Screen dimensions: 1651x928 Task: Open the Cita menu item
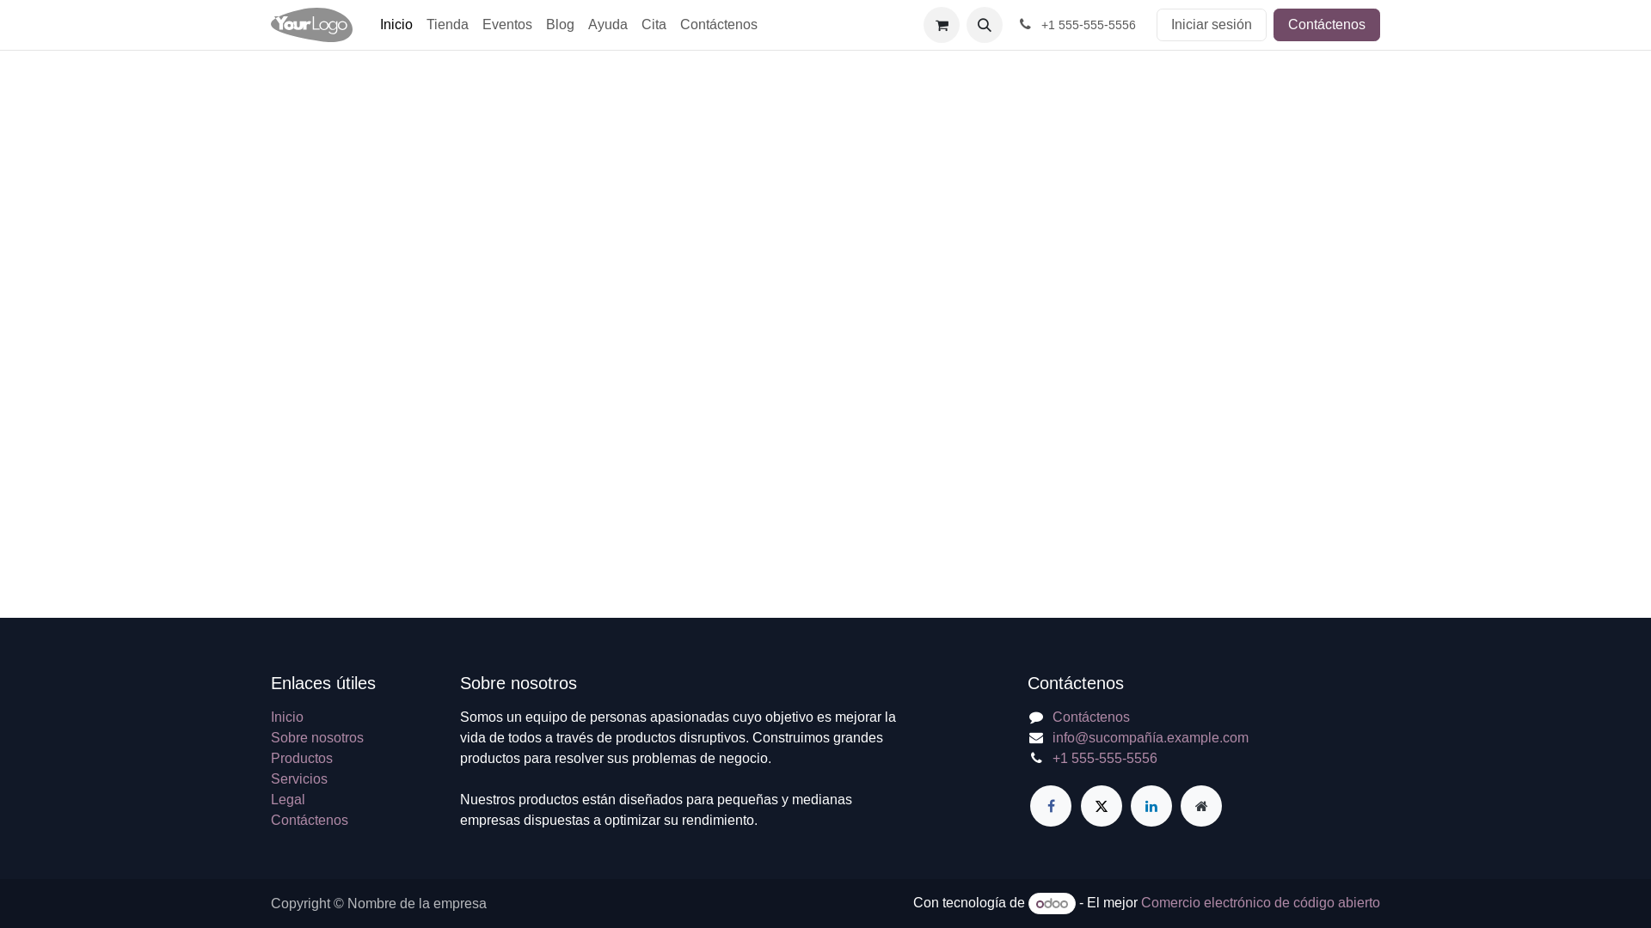click(x=654, y=25)
